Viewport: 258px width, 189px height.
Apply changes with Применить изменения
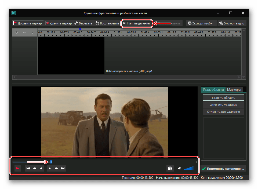223,169
